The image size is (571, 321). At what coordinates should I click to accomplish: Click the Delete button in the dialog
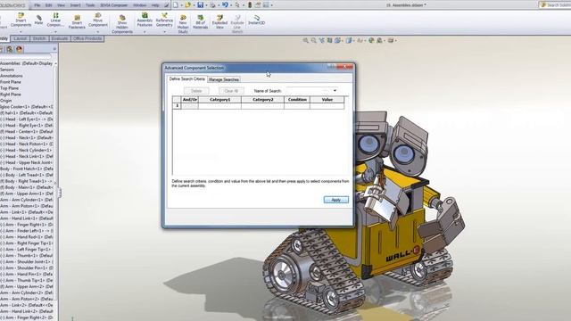click(x=196, y=91)
